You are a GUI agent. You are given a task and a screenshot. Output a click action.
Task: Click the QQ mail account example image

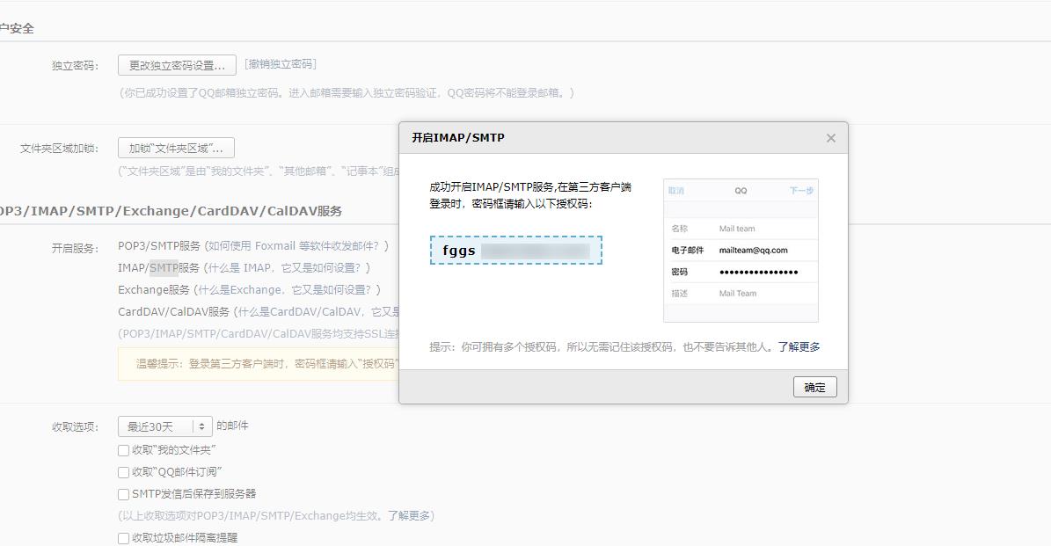coord(741,251)
